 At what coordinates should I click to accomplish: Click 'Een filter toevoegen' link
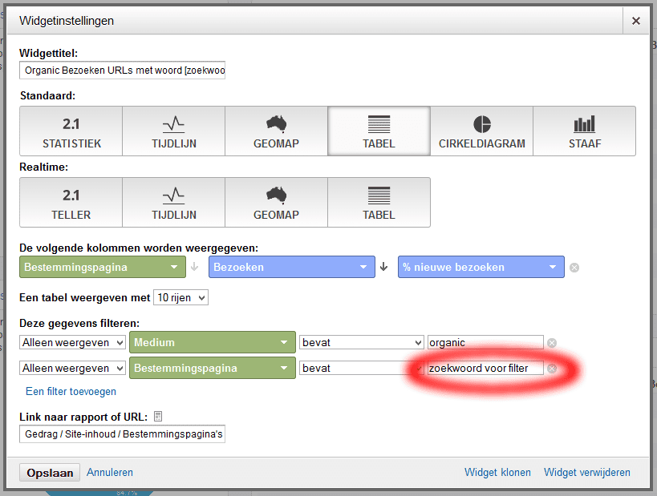click(x=71, y=391)
